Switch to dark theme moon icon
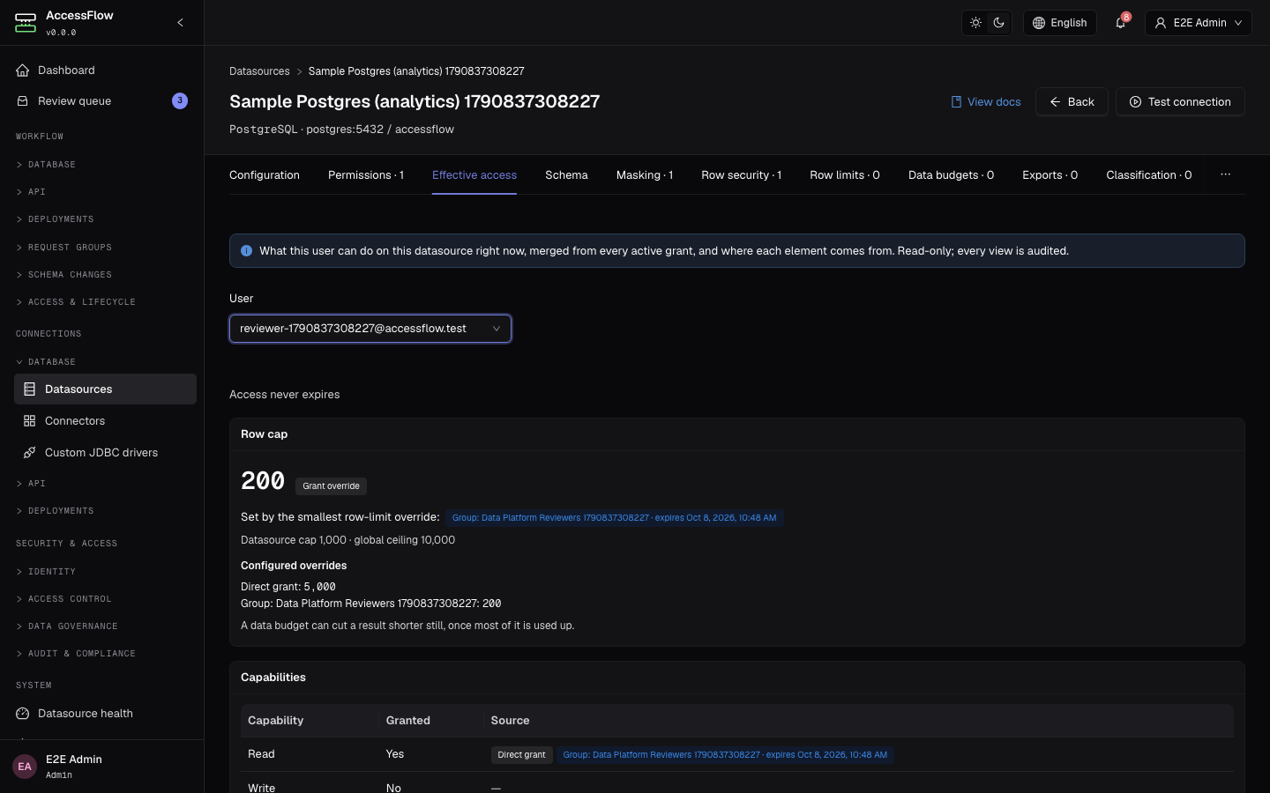 pos(999,23)
